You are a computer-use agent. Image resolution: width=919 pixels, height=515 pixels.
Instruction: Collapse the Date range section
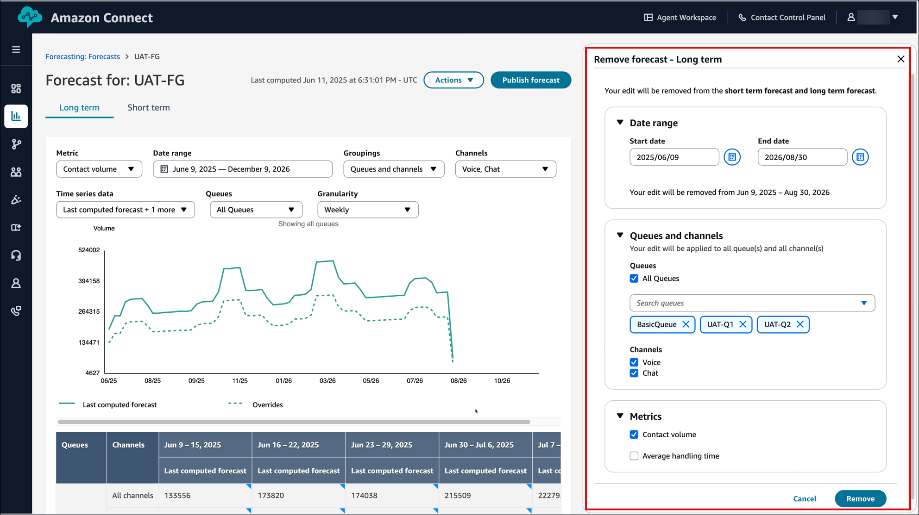[620, 123]
